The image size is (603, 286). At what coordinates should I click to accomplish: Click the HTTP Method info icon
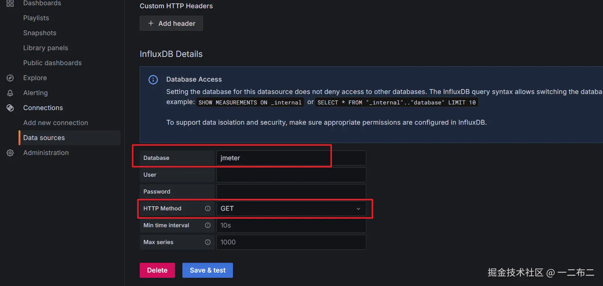[x=207, y=209]
